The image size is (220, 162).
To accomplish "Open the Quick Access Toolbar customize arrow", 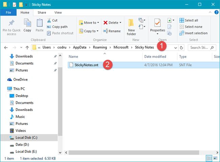I will [x=26, y=5].
